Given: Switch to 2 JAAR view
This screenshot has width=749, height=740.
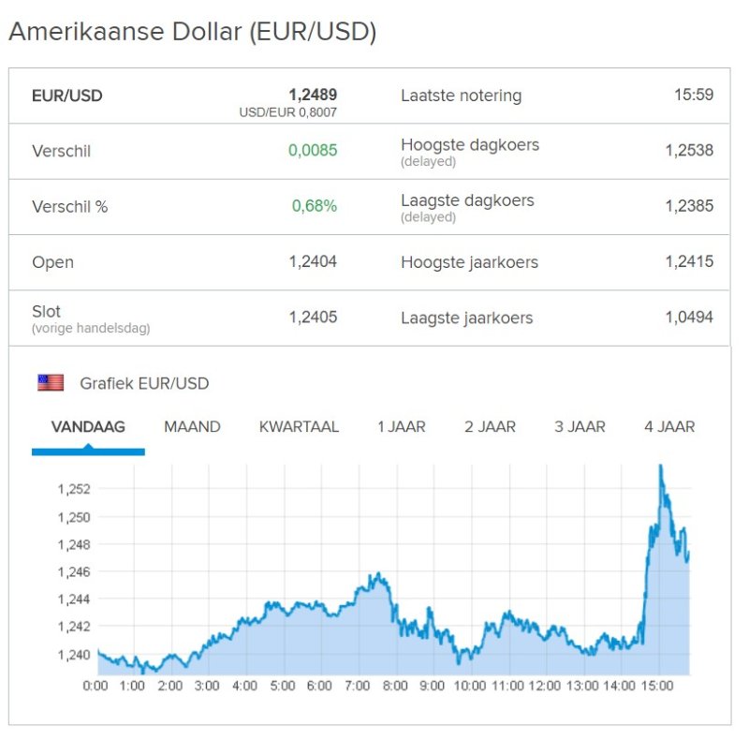Looking at the screenshot, I should click(490, 427).
